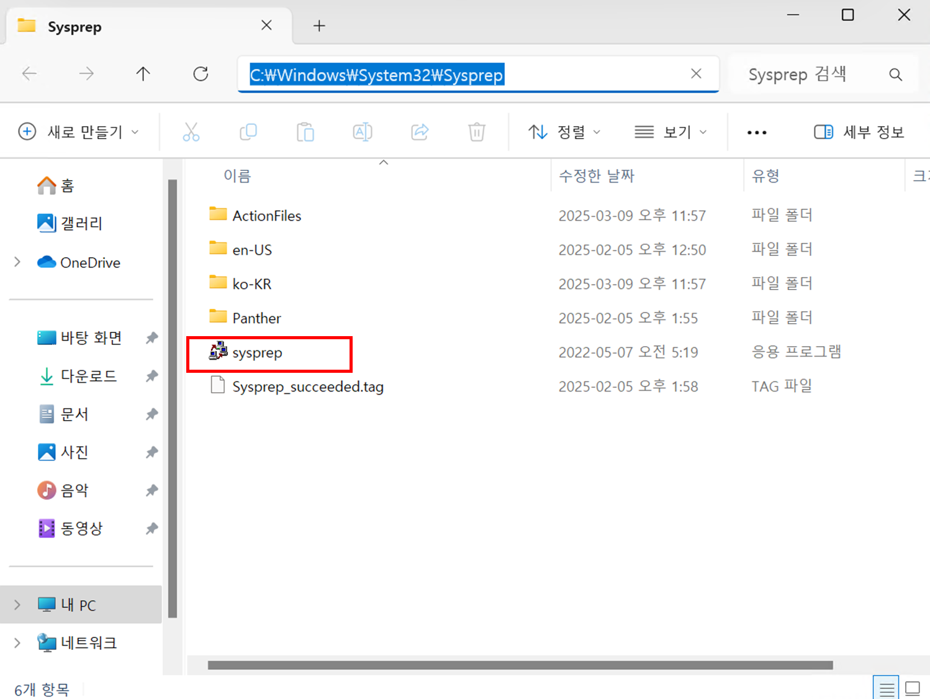Click the Cut scissors icon
Viewport: 930px width, 699px height.
pos(191,132)
